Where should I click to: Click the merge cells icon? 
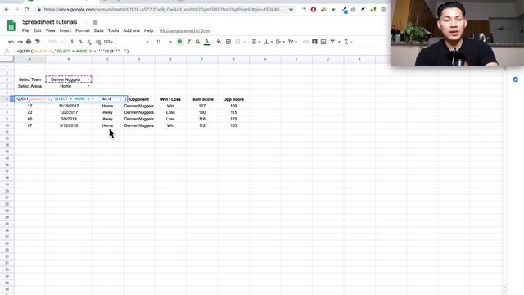coord(237,42)
